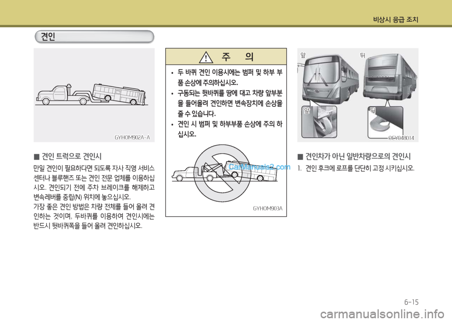Click the page number 6-15

pyautogui.click(x=412, y=302)
